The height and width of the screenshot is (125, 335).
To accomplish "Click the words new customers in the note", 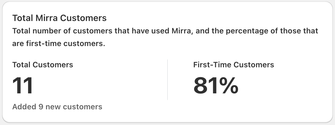I will [74, 107].
